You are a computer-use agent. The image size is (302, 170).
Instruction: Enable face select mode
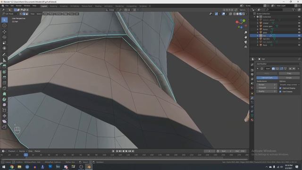pyautogui.click(x=27, y=14)
